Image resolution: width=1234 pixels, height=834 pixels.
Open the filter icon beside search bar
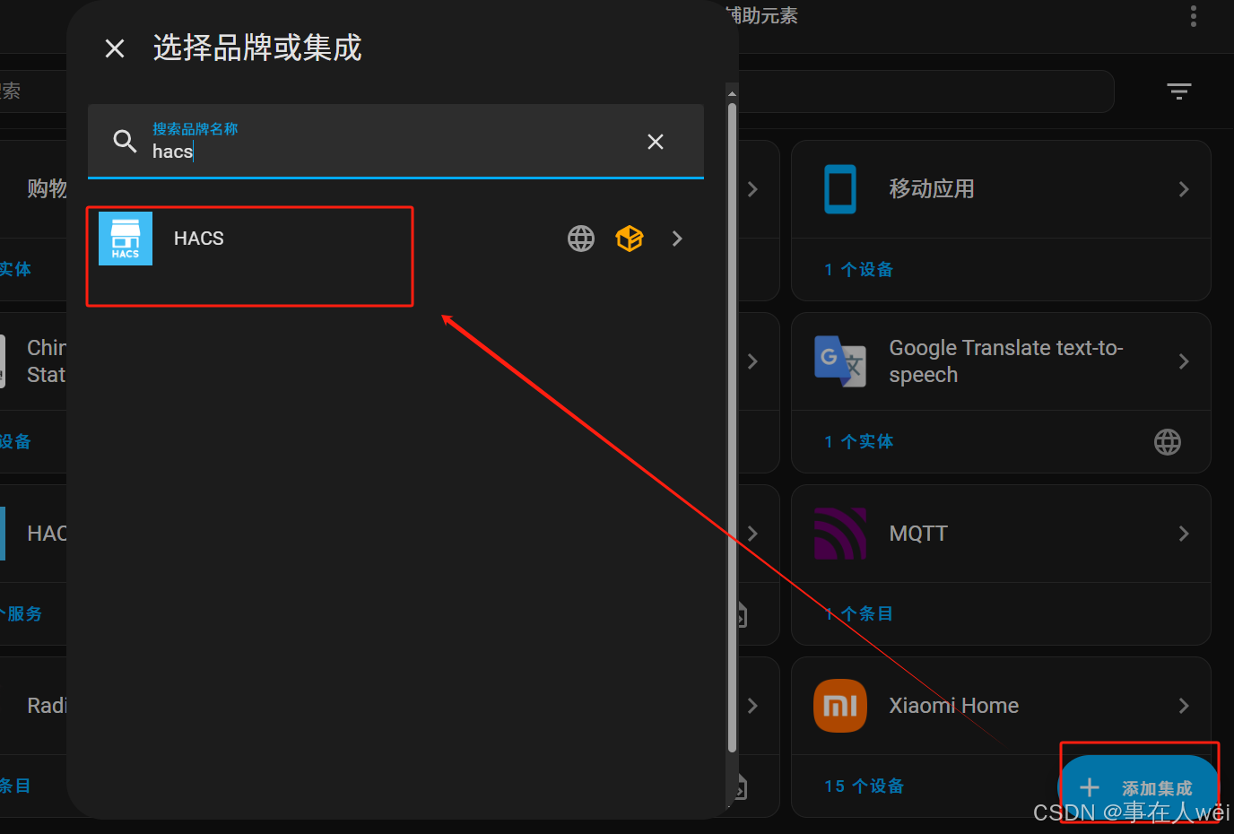coord(1179,91)
